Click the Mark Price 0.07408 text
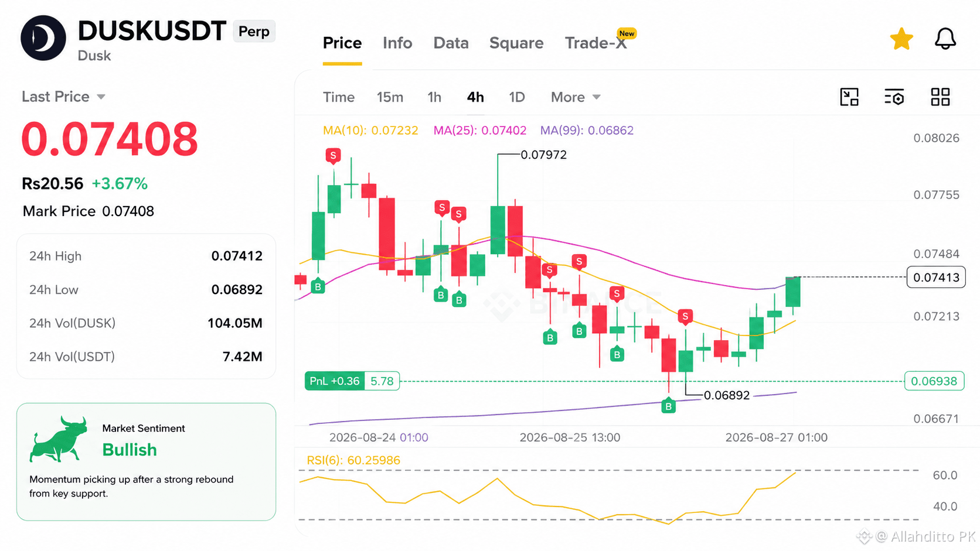Viewport: 980px width, 551px height. tap(89, 211)
